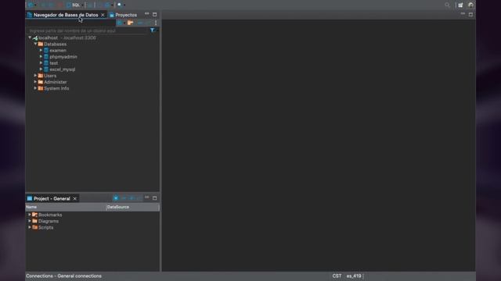
Task: Minimize the editor area panel
Action: [463, 14]
